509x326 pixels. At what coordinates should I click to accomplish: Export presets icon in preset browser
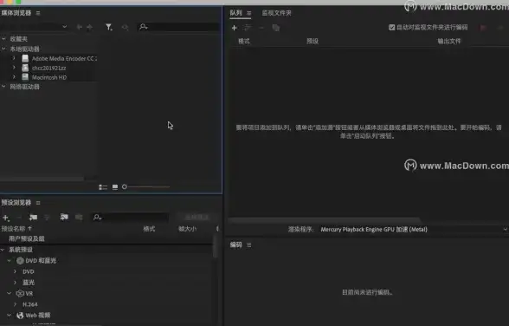pos(79,217)
